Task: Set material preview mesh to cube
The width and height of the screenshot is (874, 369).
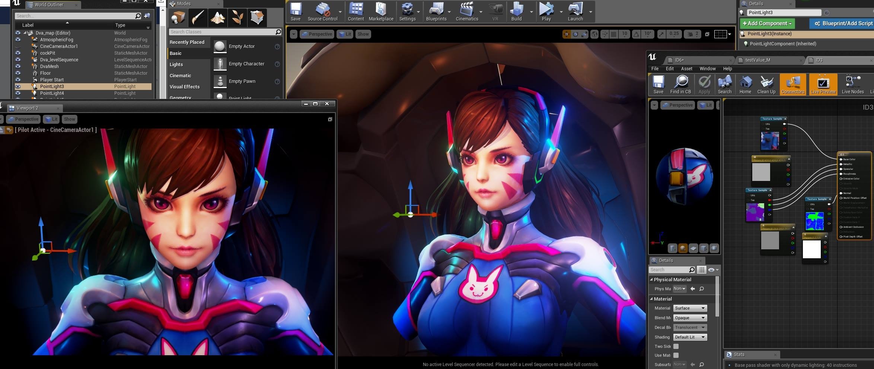Action: click(704, 248)
